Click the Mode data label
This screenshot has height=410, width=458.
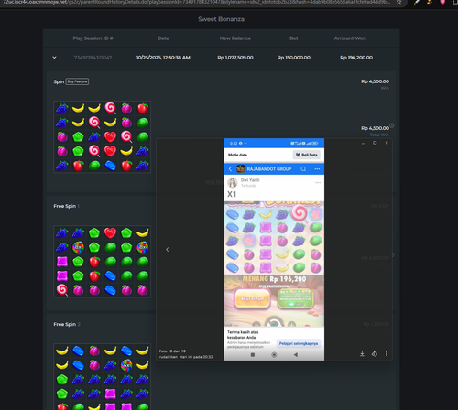click(237, 155)
